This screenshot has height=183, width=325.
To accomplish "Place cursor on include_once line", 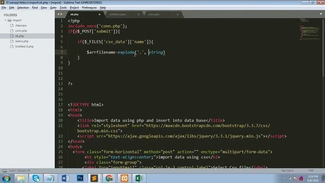I will [x=97, y=26].
